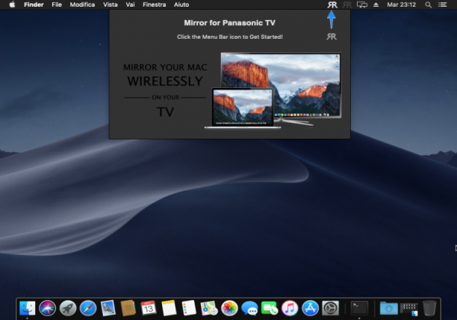This screenshot has width=457, height=320.
Task: Open Notification Center list icon
Action: (443, 4)
